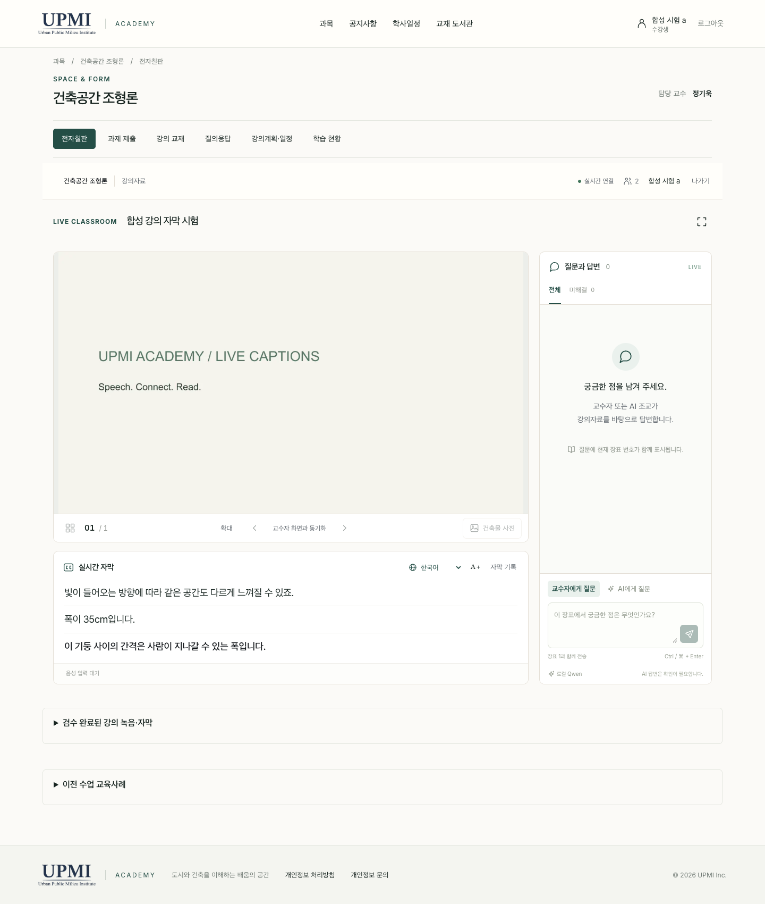Open the 자막 기록 caption history
The image size is (765, 904).
point(503,567)
